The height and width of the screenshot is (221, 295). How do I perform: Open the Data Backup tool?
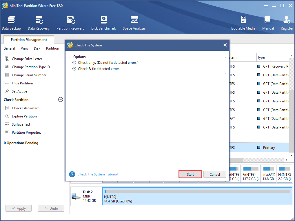coord(11,23)
